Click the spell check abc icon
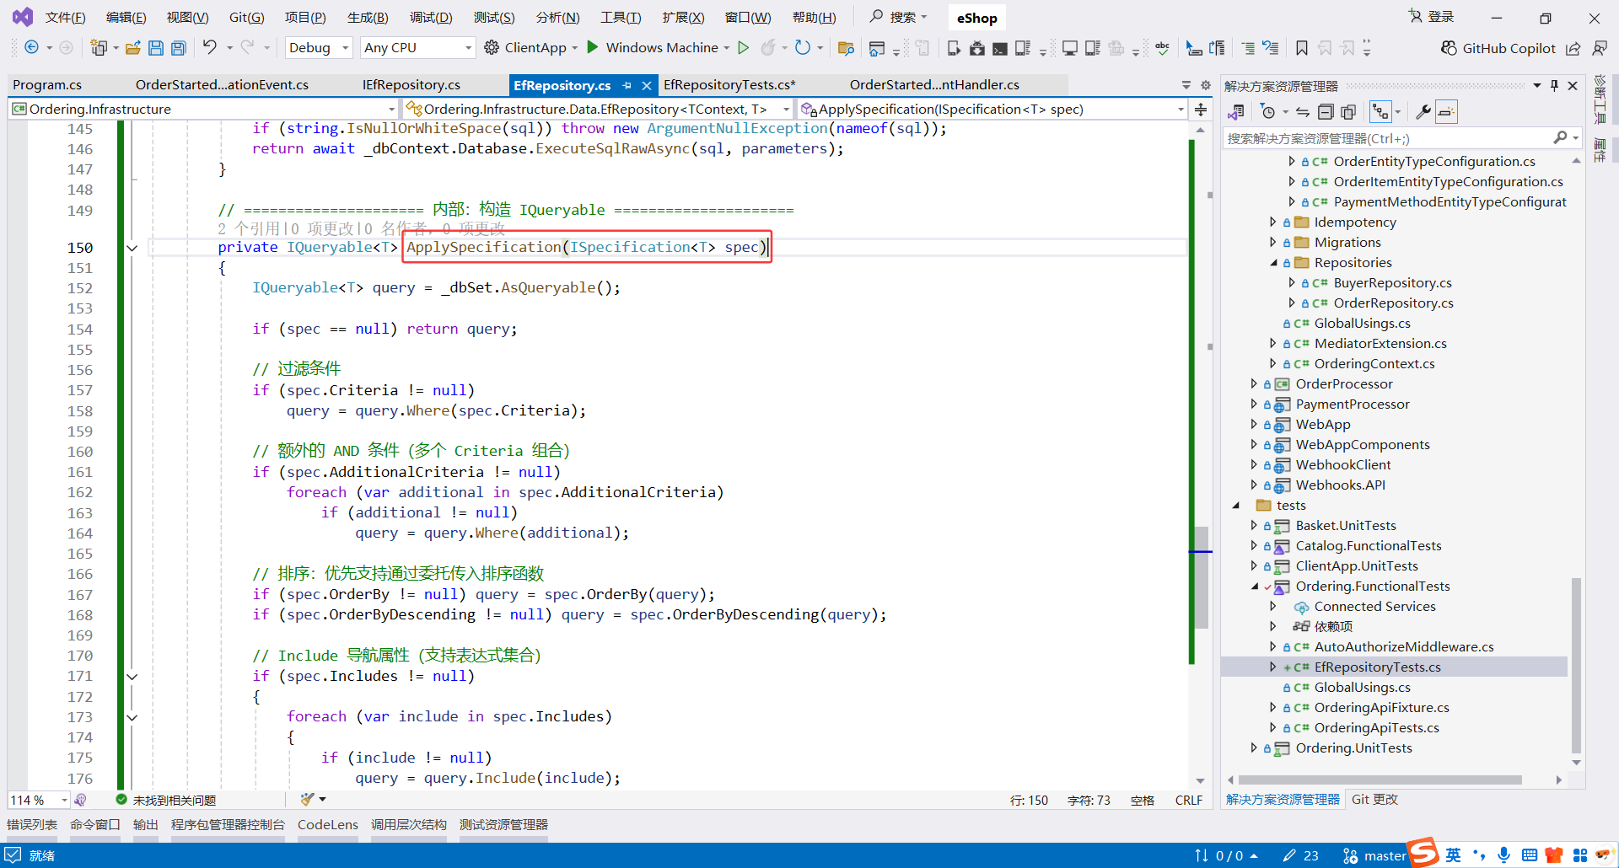This screenshot has width=1619, height=868. click(x=1162, y=48)
